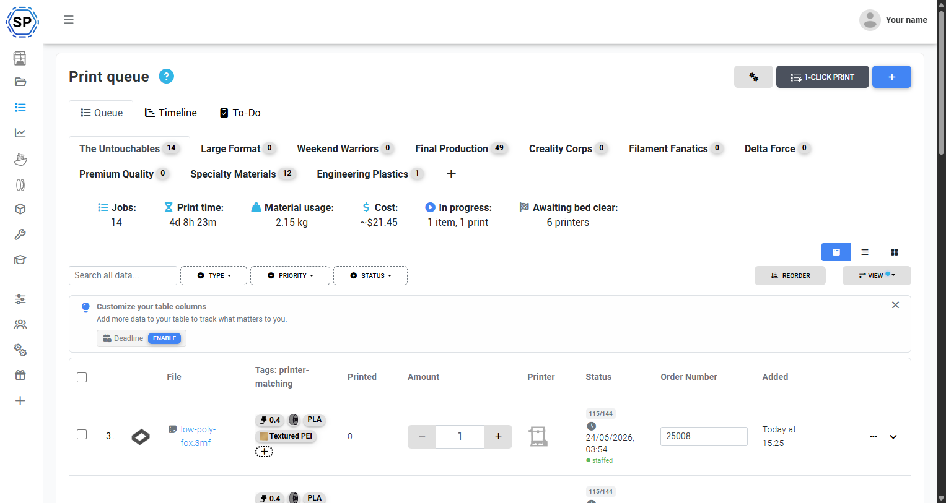
Task: Open the PRIORITY filter dropdown
Action: [x=290, y=275]
